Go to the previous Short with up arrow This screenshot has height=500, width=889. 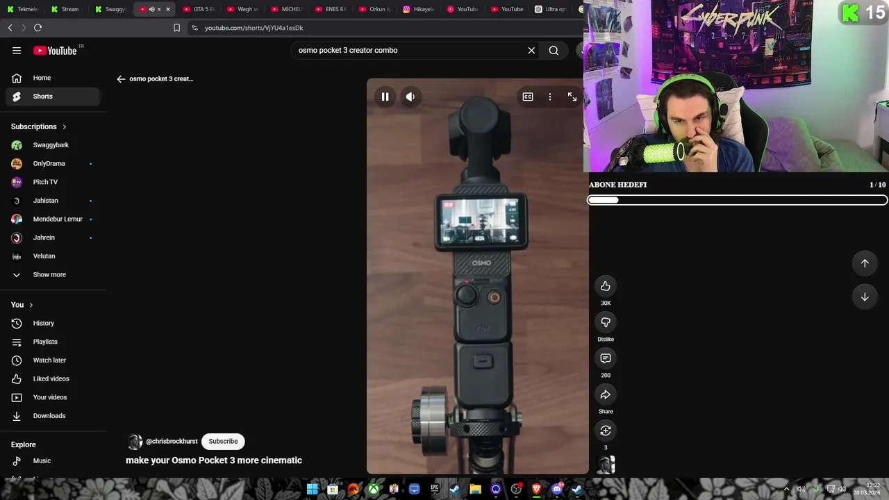865,263
